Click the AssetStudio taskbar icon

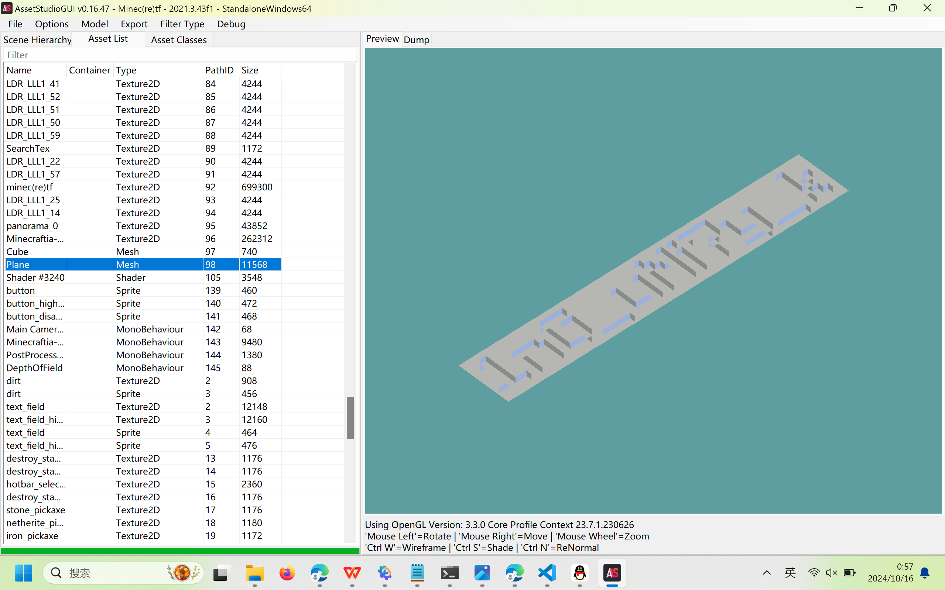[x=612, y=573]
